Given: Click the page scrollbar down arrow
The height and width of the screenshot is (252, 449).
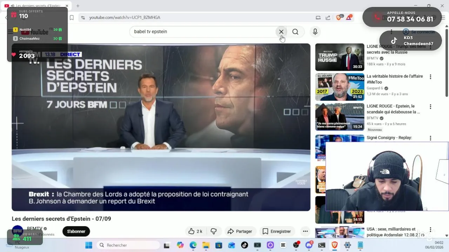Looking at the screenshot, I should pyautogui.click(x=447, y=236).
